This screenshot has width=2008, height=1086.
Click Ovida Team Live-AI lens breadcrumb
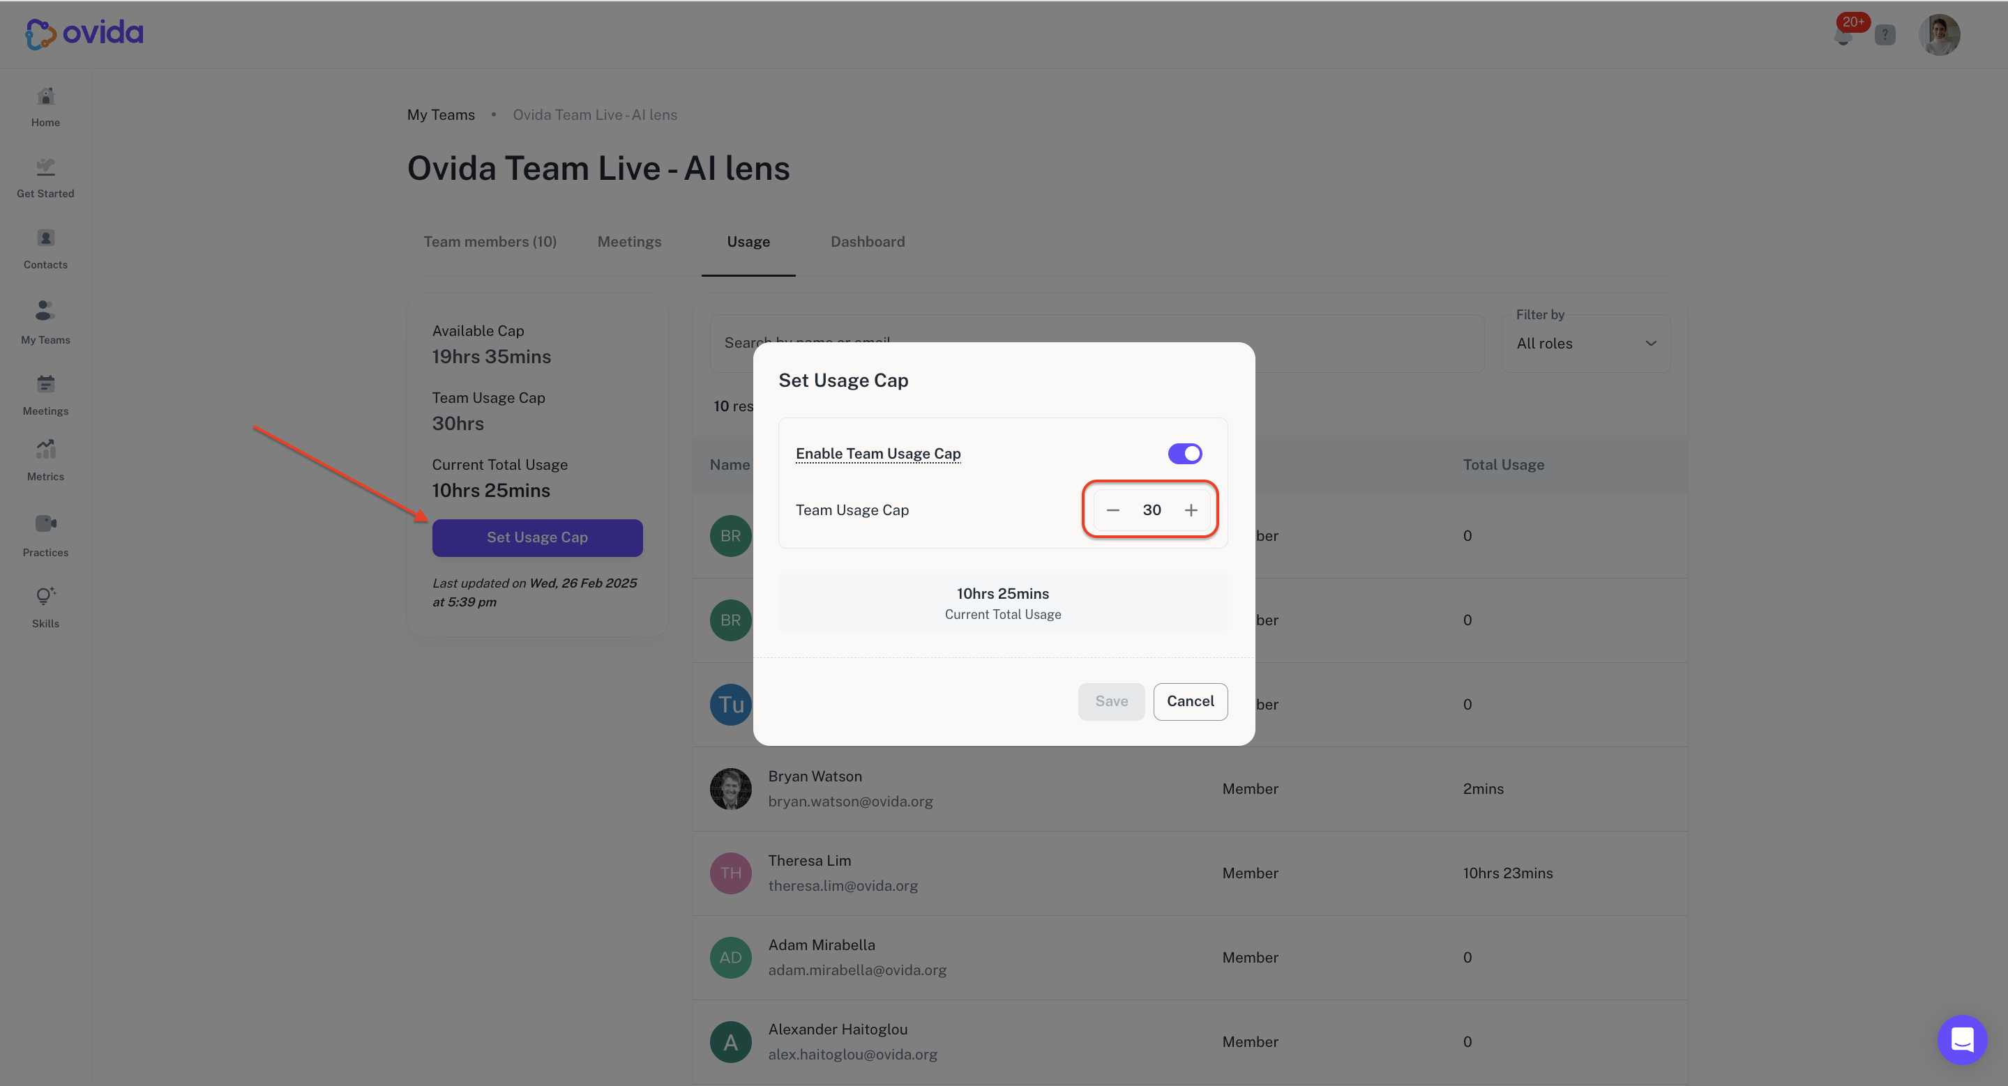pyautogui.click(x=595, y=115)
